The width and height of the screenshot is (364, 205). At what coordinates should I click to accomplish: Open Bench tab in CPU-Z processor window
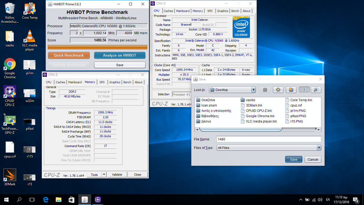(235, 11)
